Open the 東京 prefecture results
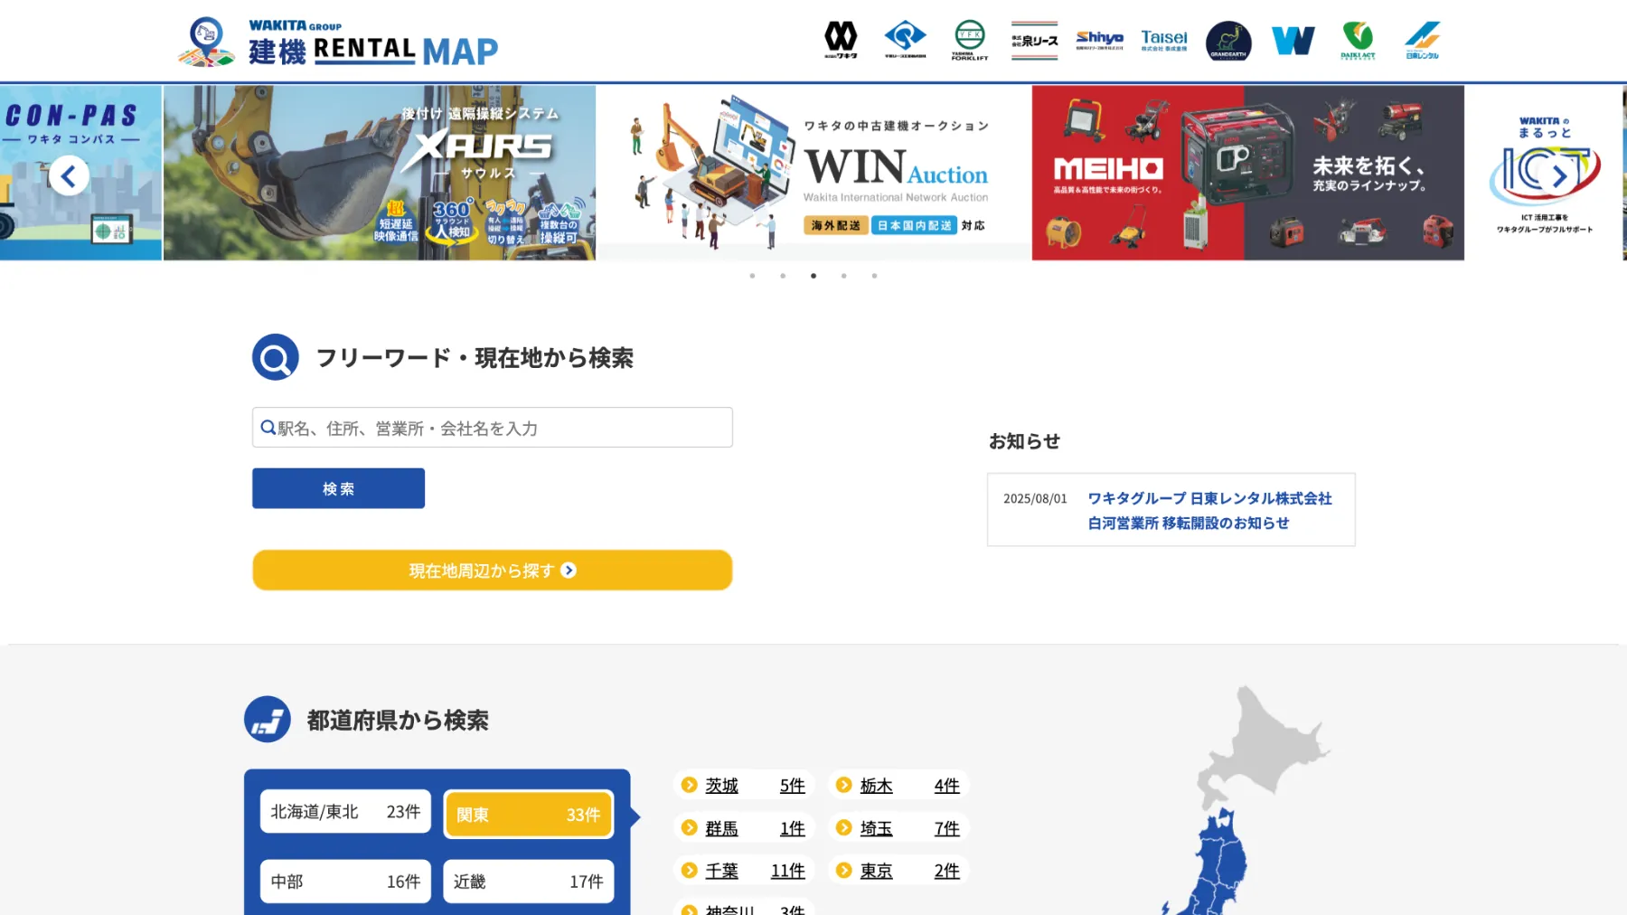Screen dimensions: 1627x915 [x=898, y=871]
